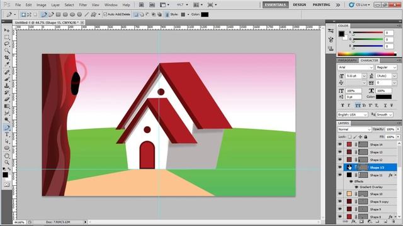Hide the Shape 13 layer
Viewport: 403px width, 226px height.
(x=340, y=152)
